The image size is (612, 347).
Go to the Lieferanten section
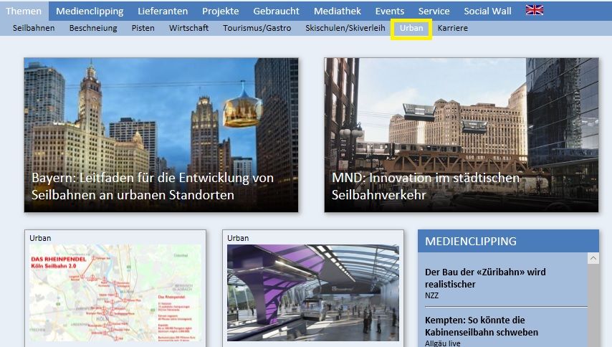tap(163, 11)
